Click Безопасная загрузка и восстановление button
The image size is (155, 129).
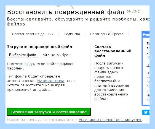(x=49, y=112)
